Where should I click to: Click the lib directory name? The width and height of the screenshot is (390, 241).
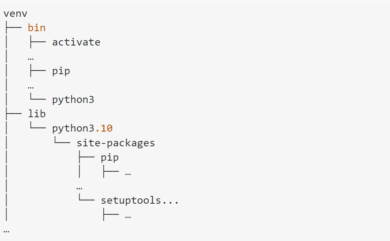(36, 114)
